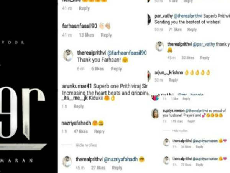Click first therealprithvi avatar replying to supriya.menon

pyautogui.click(x=167, y=142)
